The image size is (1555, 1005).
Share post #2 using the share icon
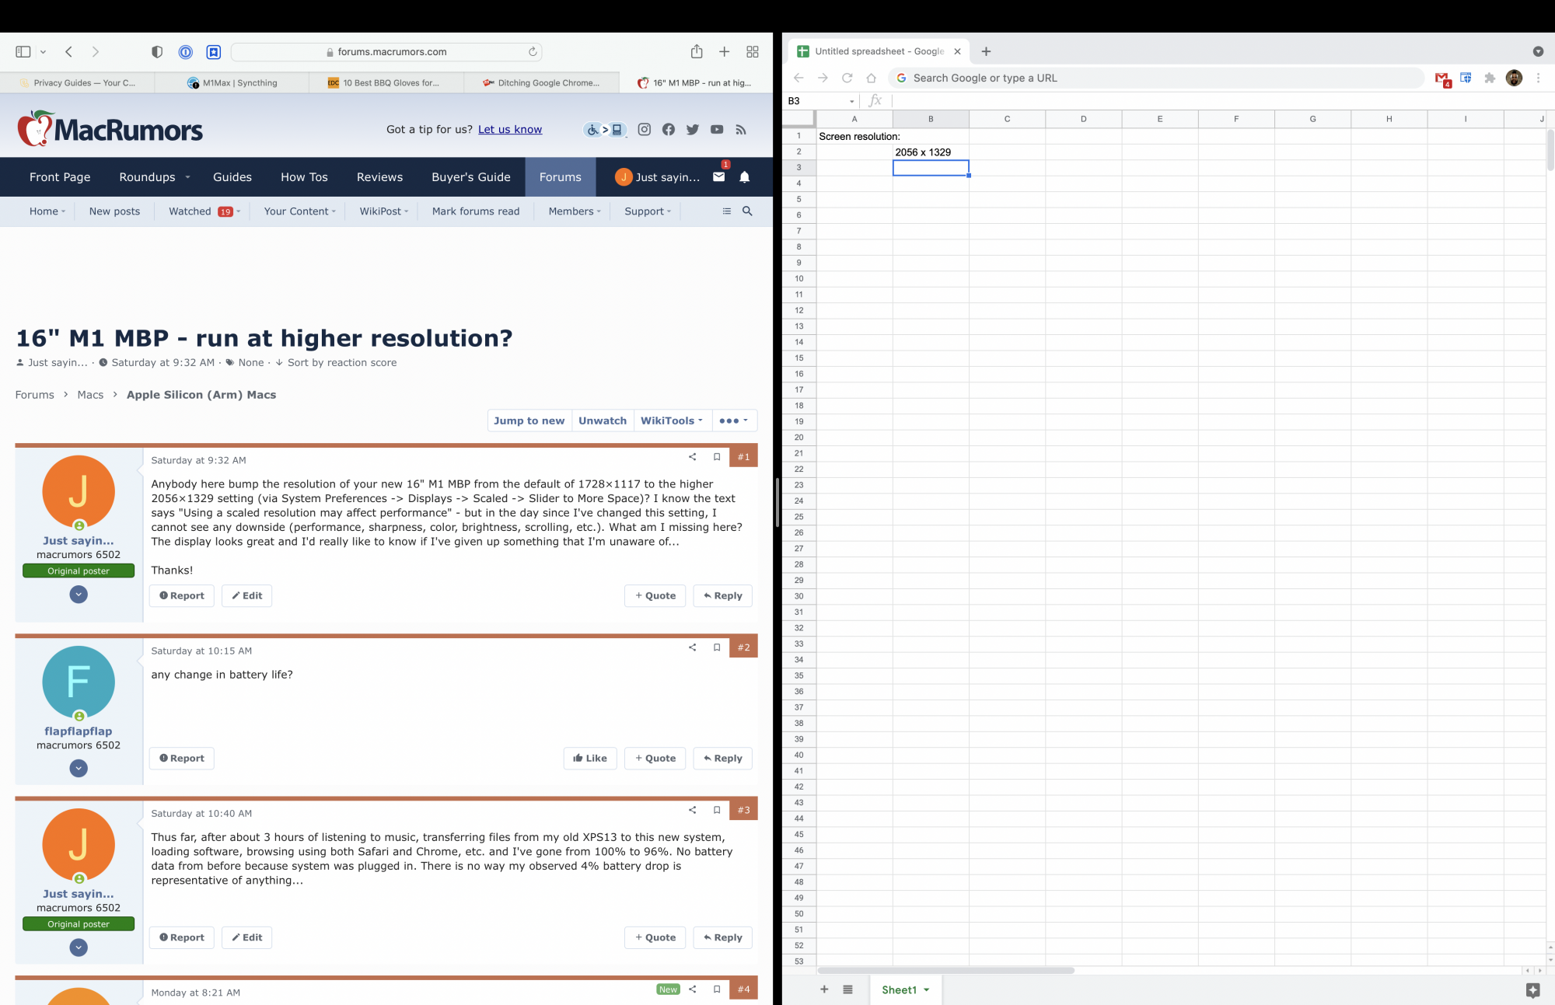[x=692, y=647]
